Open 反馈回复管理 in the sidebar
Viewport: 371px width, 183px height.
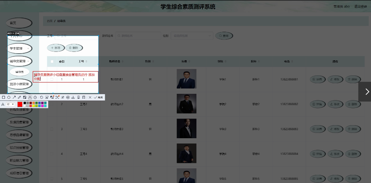[x=19, y=122]
